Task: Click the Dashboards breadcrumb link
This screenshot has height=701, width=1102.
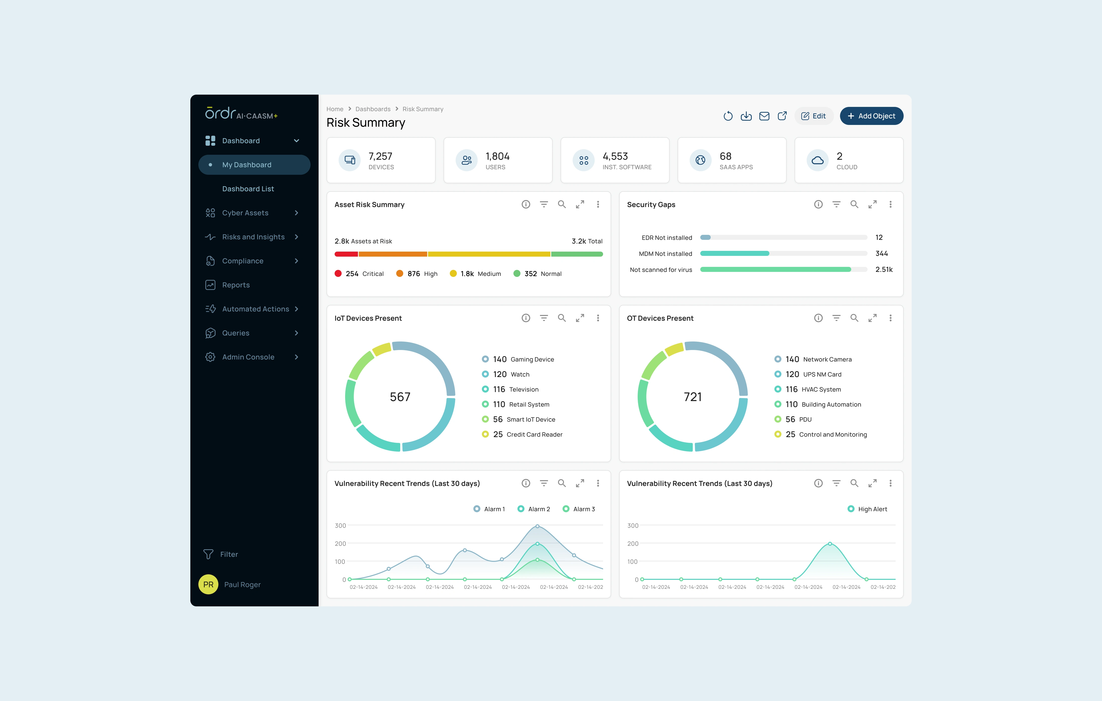Action: [x=372, y=109]
